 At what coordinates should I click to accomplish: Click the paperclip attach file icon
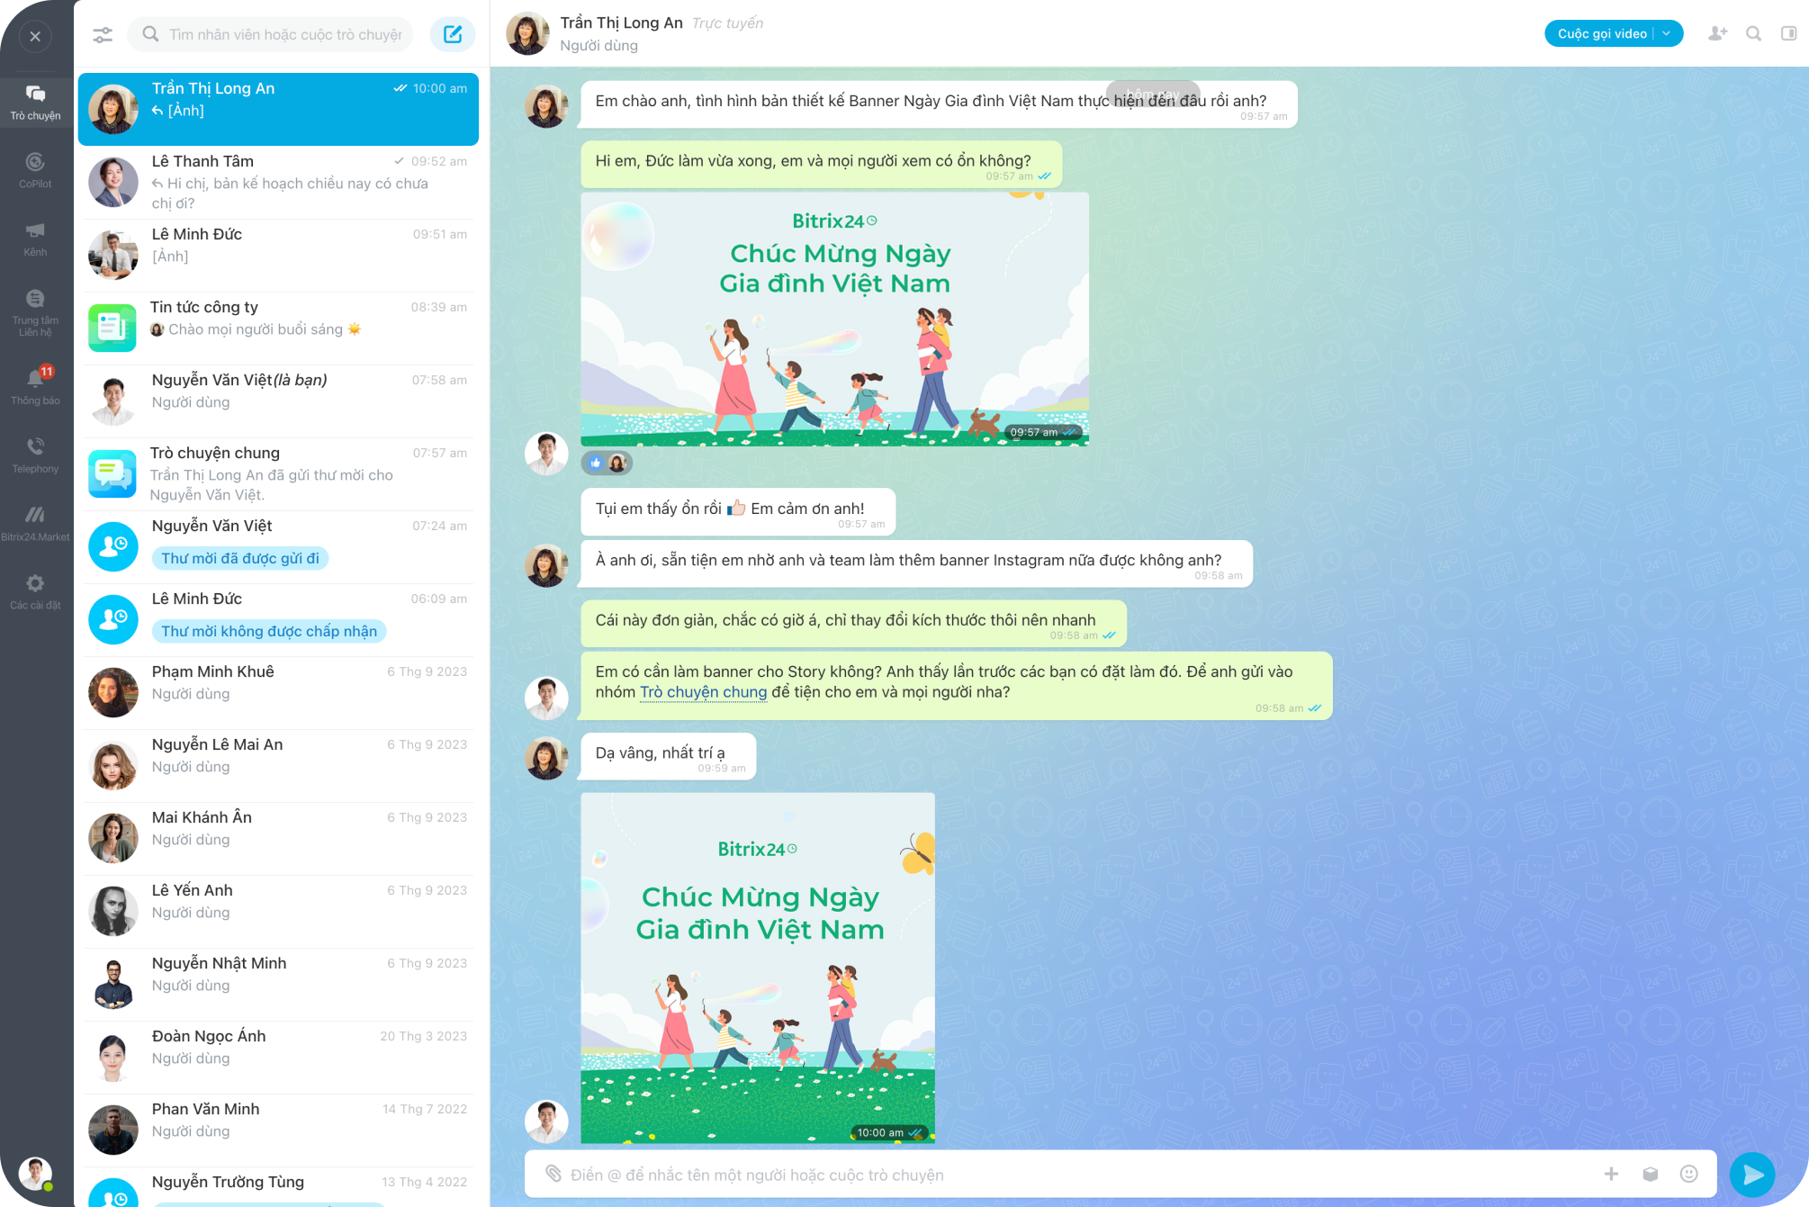pos(553,1174)
